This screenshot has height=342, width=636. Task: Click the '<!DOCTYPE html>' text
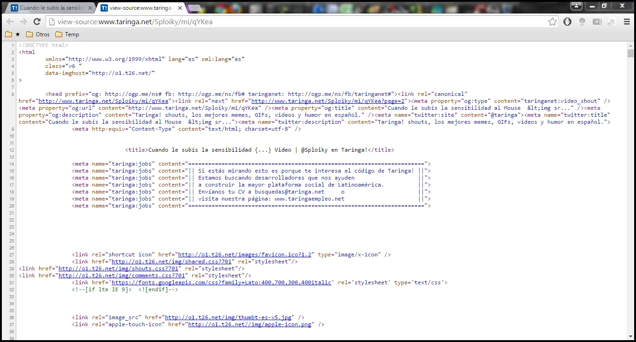coord(44,45)
